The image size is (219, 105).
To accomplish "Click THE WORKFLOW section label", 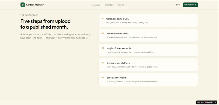I will [29, 15].
